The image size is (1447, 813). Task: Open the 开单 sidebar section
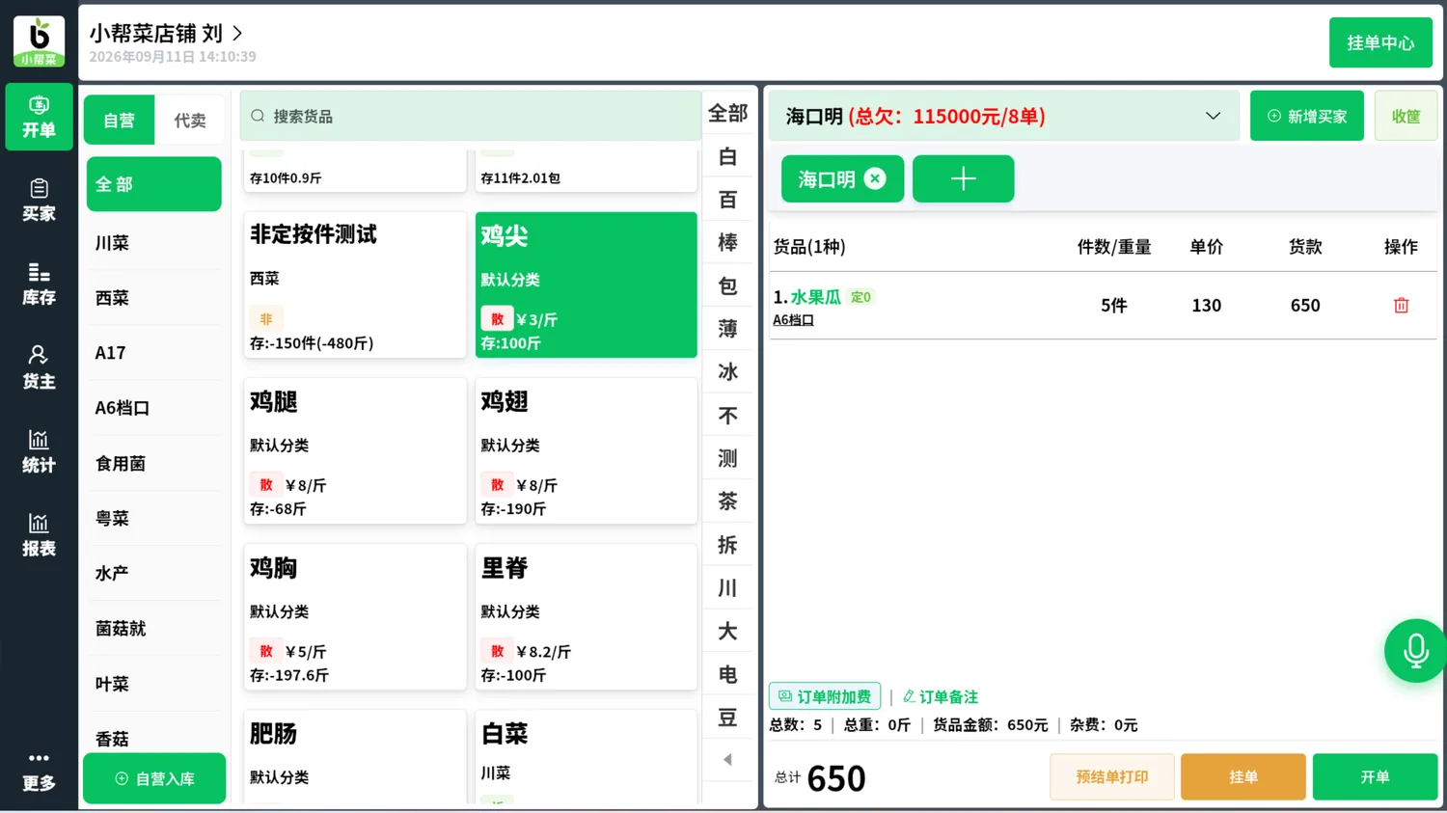39,117
